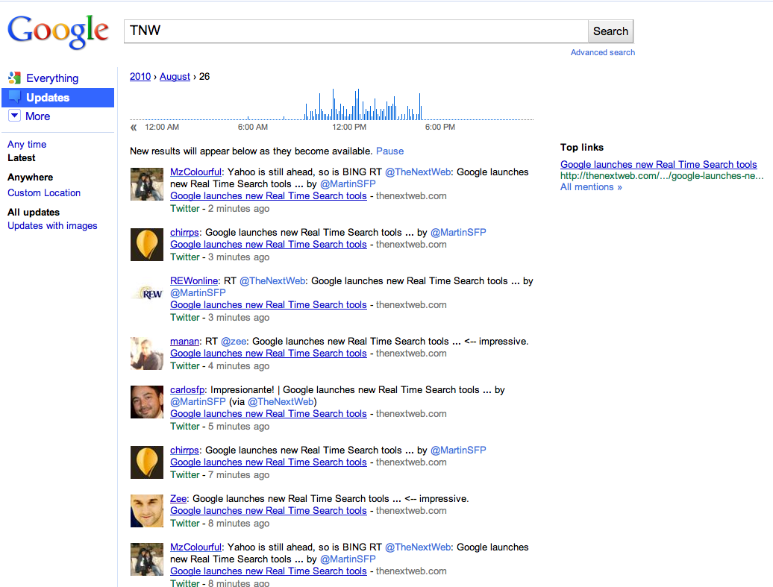773x587 pixels.
Task: Select the Everything search category
Action: point(52,78)
